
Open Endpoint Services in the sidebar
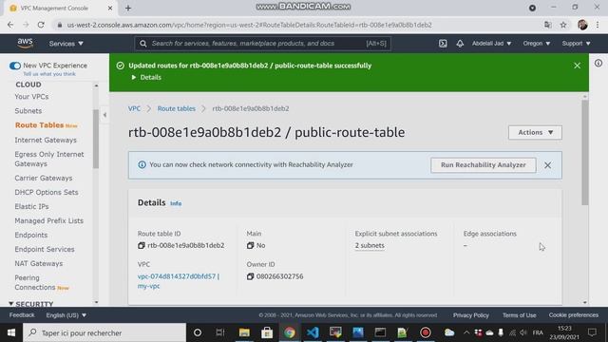(45, 249)
